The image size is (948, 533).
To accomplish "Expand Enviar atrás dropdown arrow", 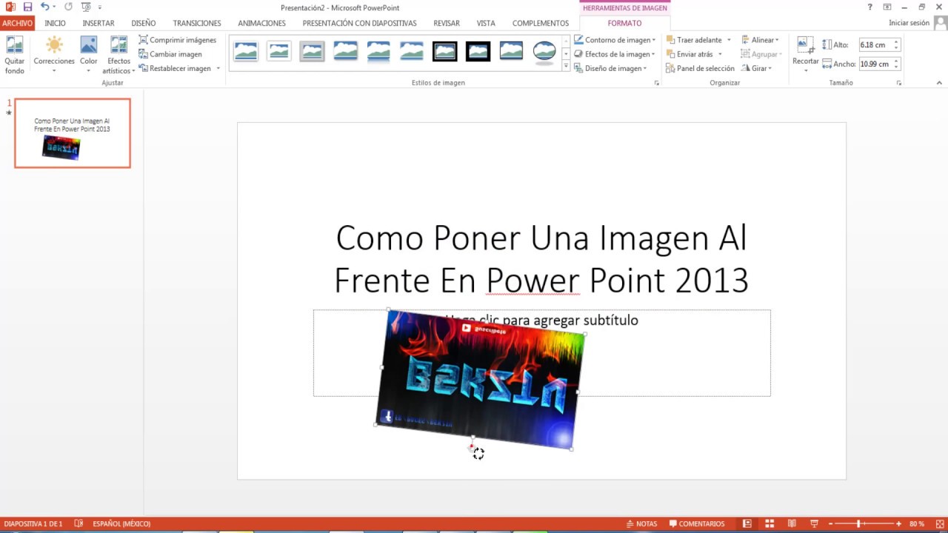I will [x=720, y=54].
